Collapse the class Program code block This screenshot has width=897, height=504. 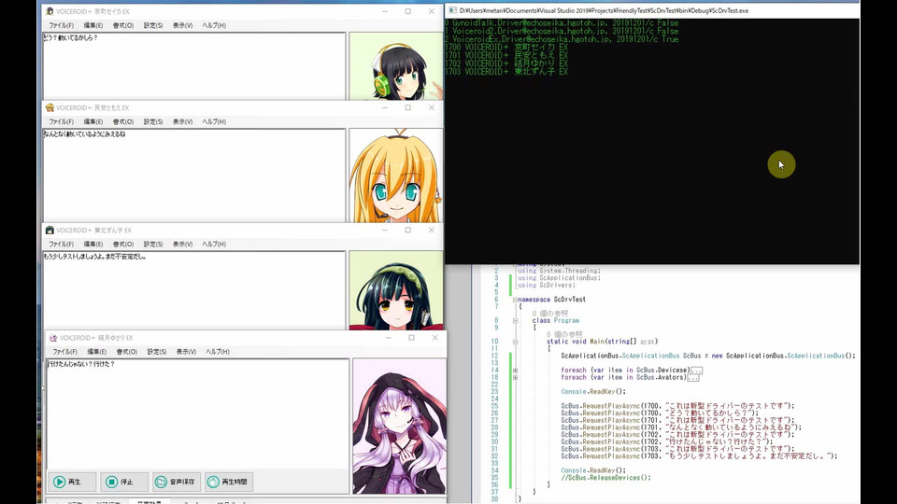515,320
